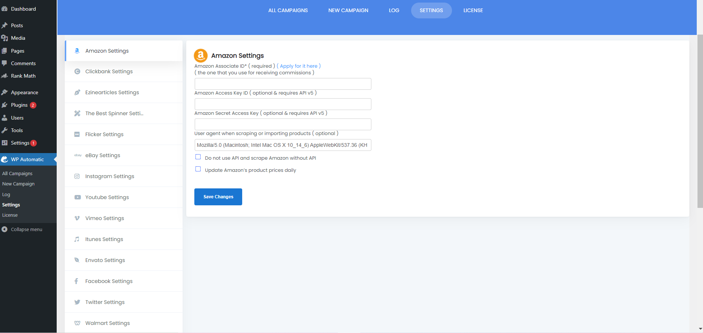Select the Plugins icon in sidebar
The image size is (703, 333).
coord(5,105)
